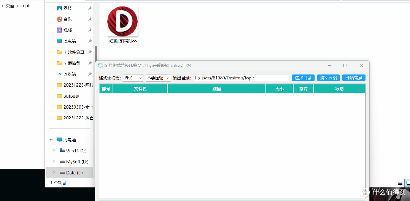Open the 20230303 folder in sidebar
410x201 pixels.
(75, 107)
